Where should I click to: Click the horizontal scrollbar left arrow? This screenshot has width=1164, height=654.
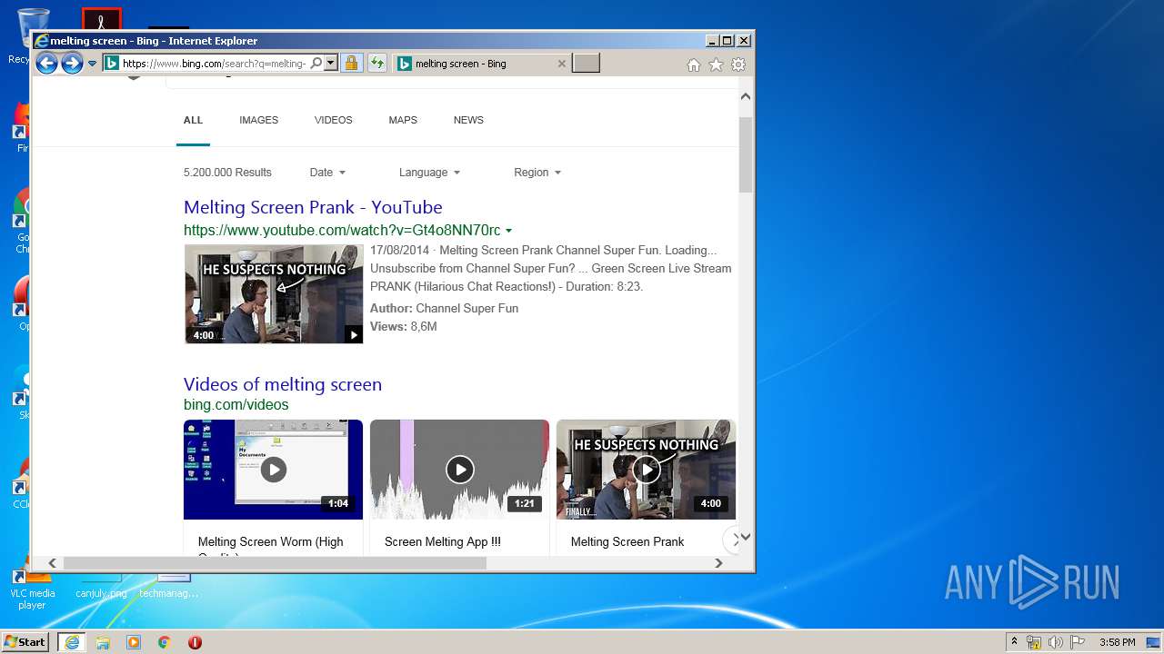pos(52,563)
